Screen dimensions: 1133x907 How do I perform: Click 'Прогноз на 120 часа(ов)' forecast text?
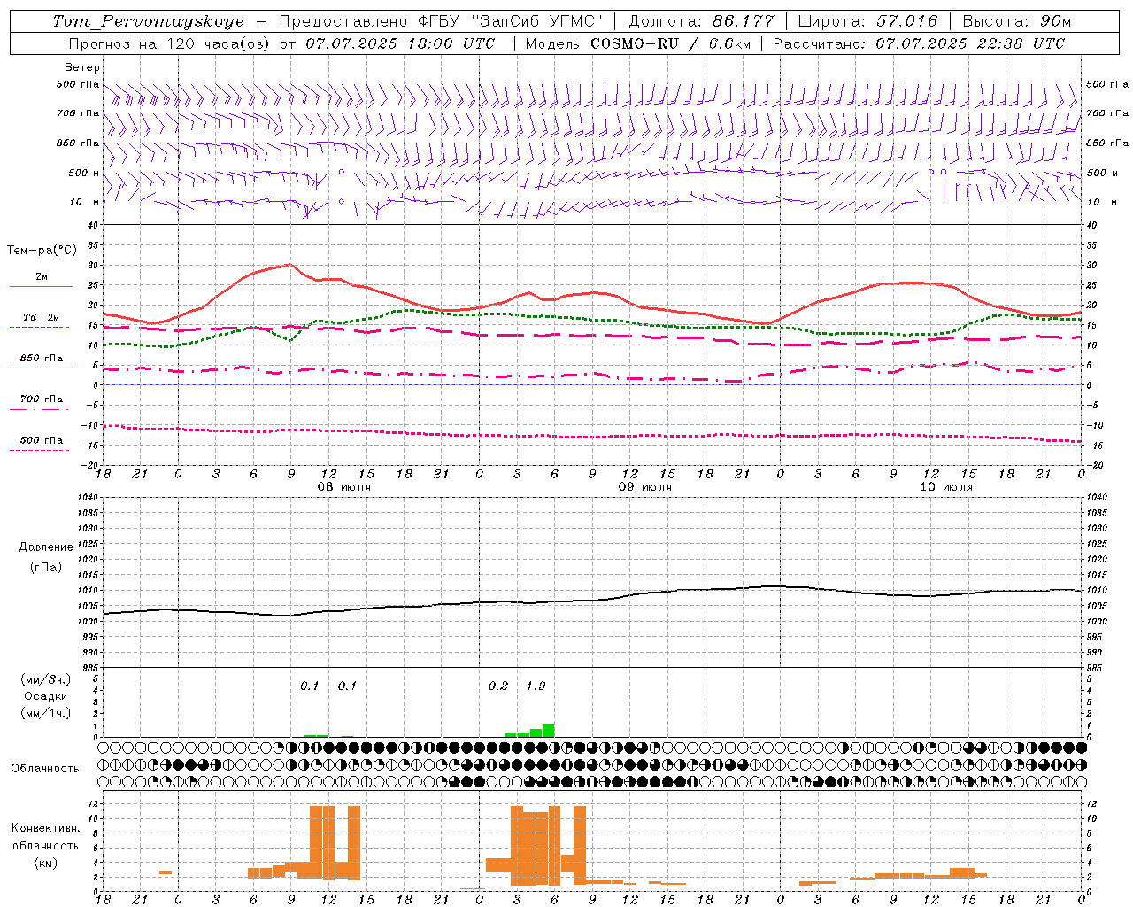(170, 43)
